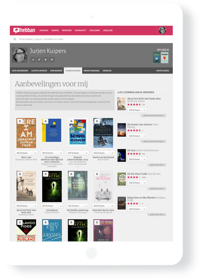This screenshot has width=201, height=279.
Task: Remove bottom-row 'Schaakmat' with trash icon
Action: coord(71,222)
